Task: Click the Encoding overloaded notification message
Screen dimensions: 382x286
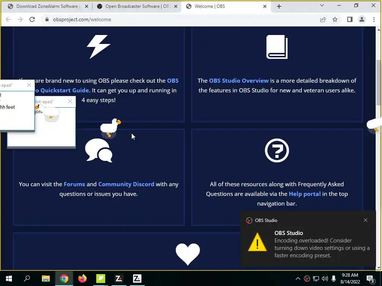Action: (x=322, y=248)
